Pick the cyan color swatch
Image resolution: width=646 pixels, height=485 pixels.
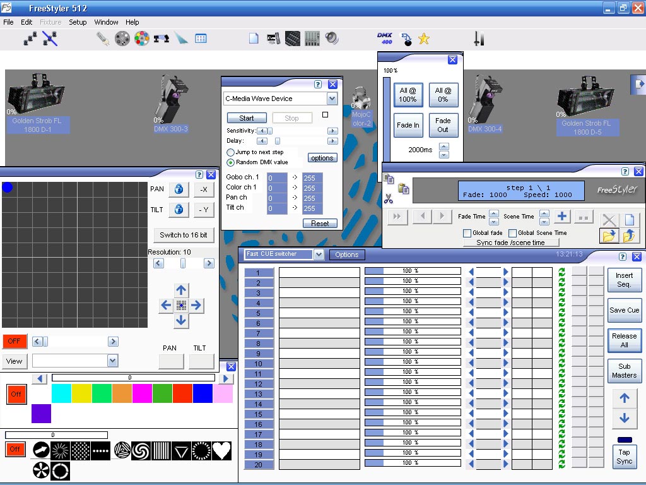(x=61, y=393)
